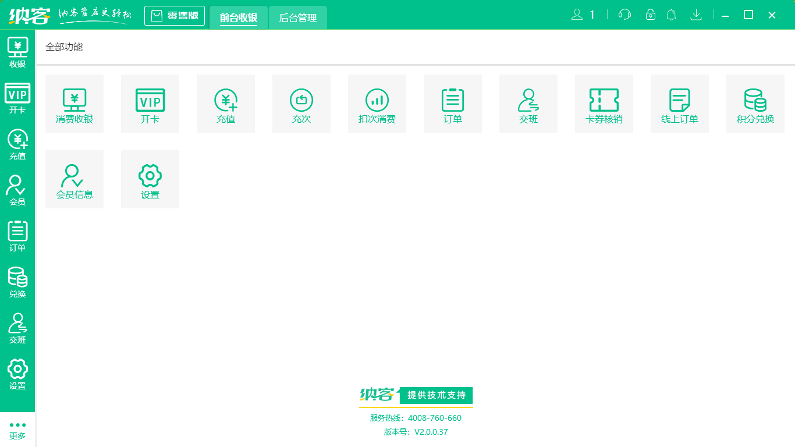Open the notification bell
Image resolution: width=795 pixels, height=447 pixels.
[671, 15]
